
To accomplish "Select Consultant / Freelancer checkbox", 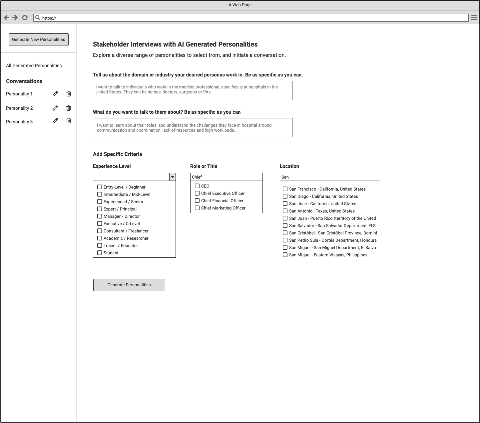I will (100, 231).
